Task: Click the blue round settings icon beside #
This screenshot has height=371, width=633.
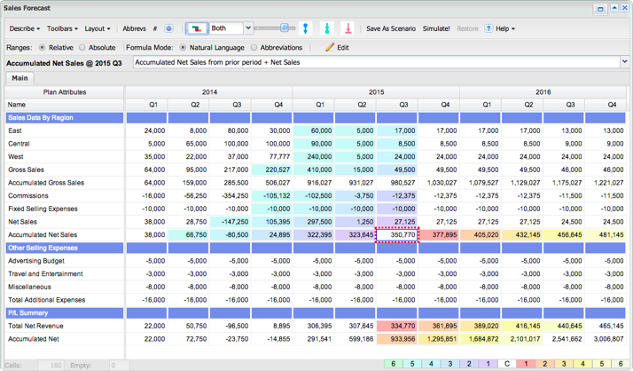Action: [168, 28]
